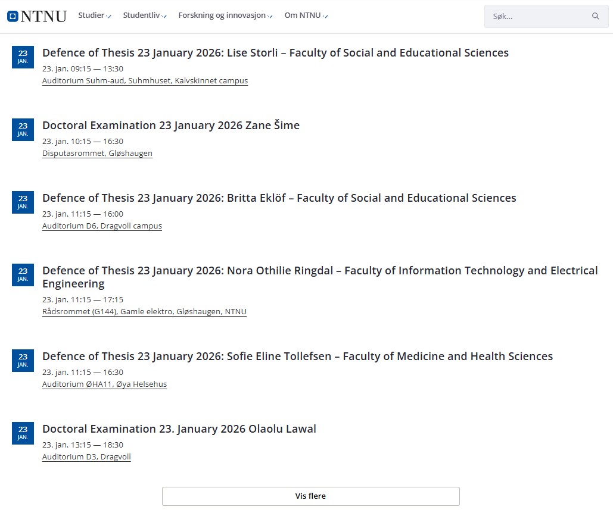Open Auditorium ØHA11, Øya Helsehus link
The image size is (613, 513).
click(x=104, y=384)
